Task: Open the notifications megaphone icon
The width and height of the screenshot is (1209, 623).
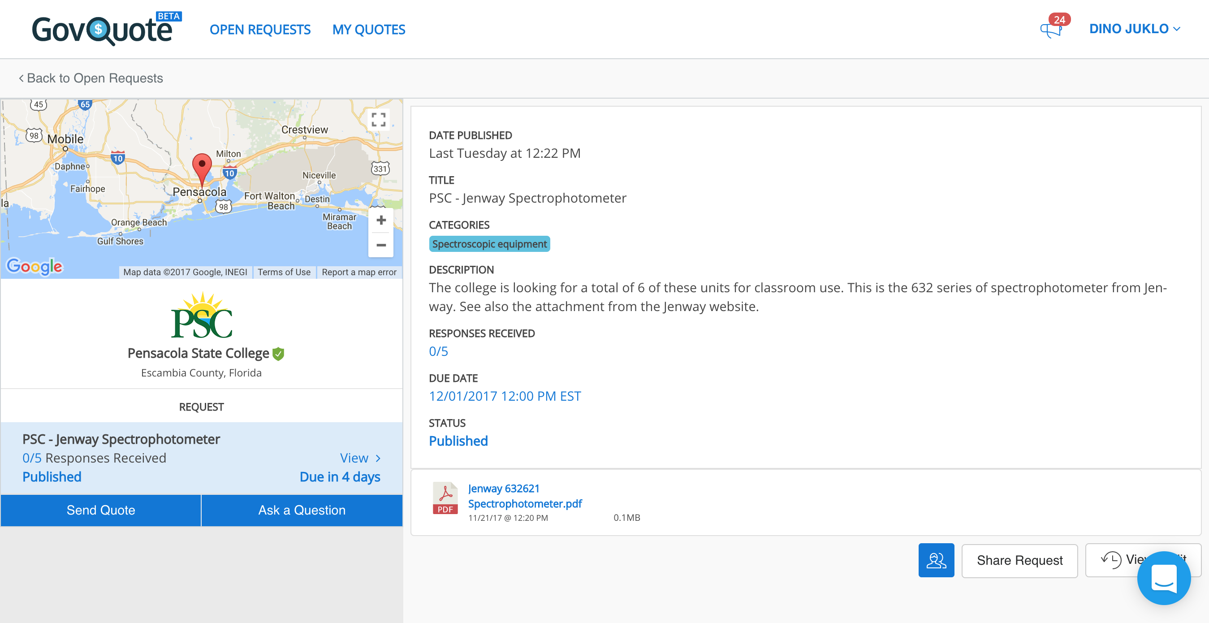Action: point(1051,30)
